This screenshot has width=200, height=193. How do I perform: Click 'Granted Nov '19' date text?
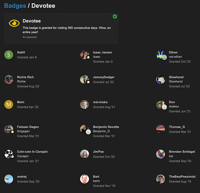pyautogui.click(x=104, y=186)
